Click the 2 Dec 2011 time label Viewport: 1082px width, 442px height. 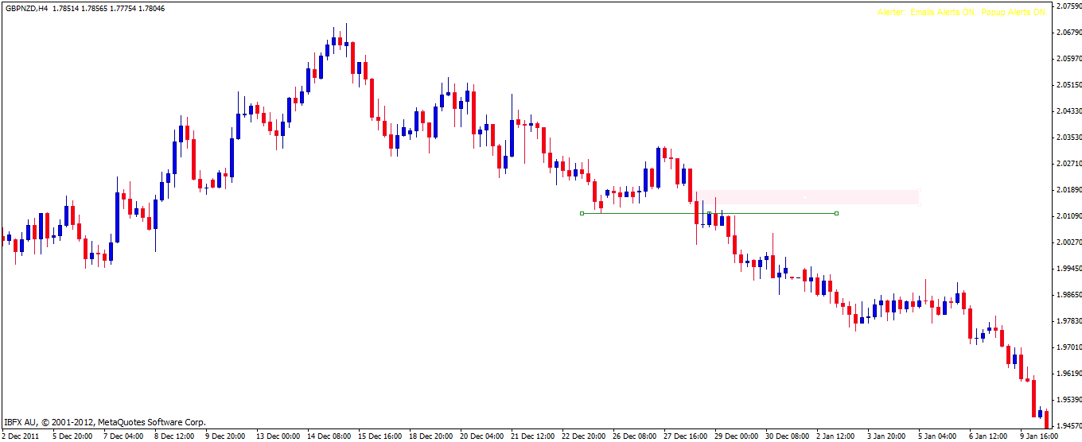pos(20,436)
